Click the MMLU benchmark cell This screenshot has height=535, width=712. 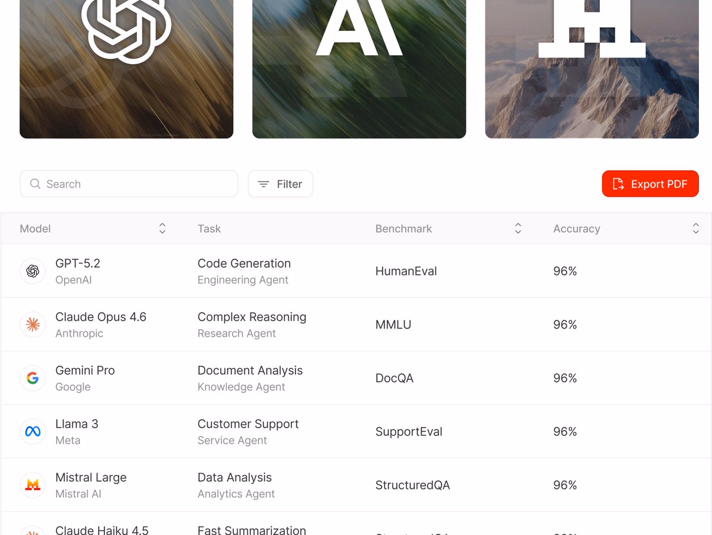(393, 324)
